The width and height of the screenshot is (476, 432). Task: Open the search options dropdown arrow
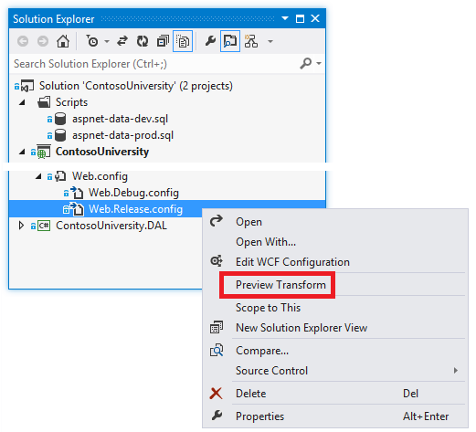tap(319, 64)
